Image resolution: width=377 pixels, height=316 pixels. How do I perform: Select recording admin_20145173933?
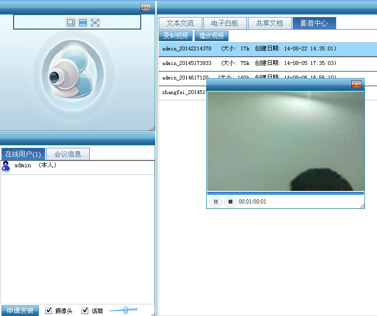268,63
